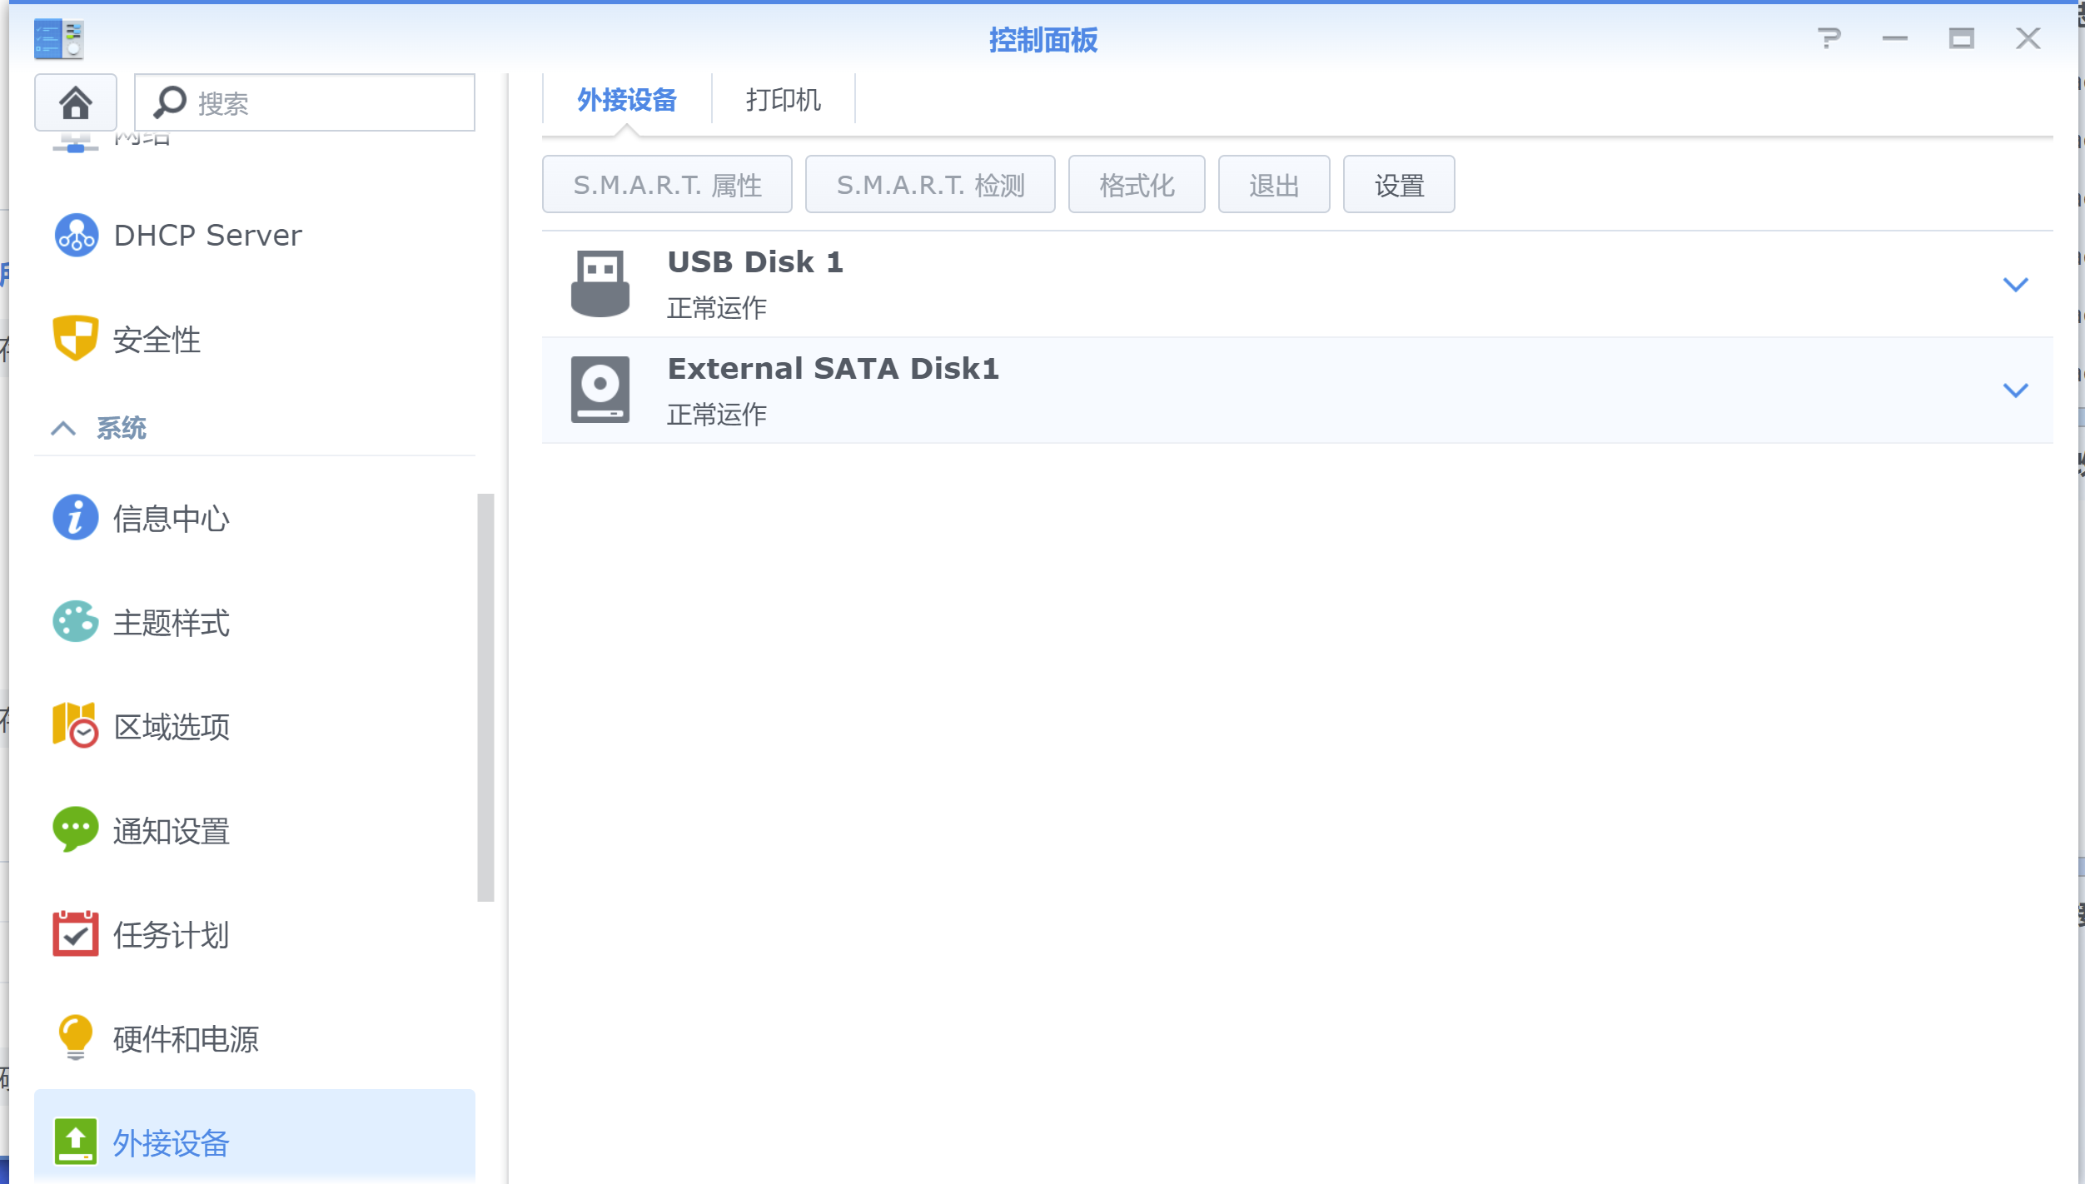This screenshot has height=1184, width=2085.
Task: Open 通知设置 in the sidebar
Action: (255, 829)
